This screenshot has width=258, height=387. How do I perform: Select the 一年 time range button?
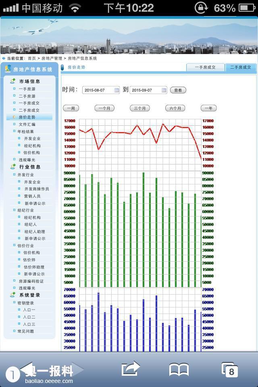pos(209,108)
